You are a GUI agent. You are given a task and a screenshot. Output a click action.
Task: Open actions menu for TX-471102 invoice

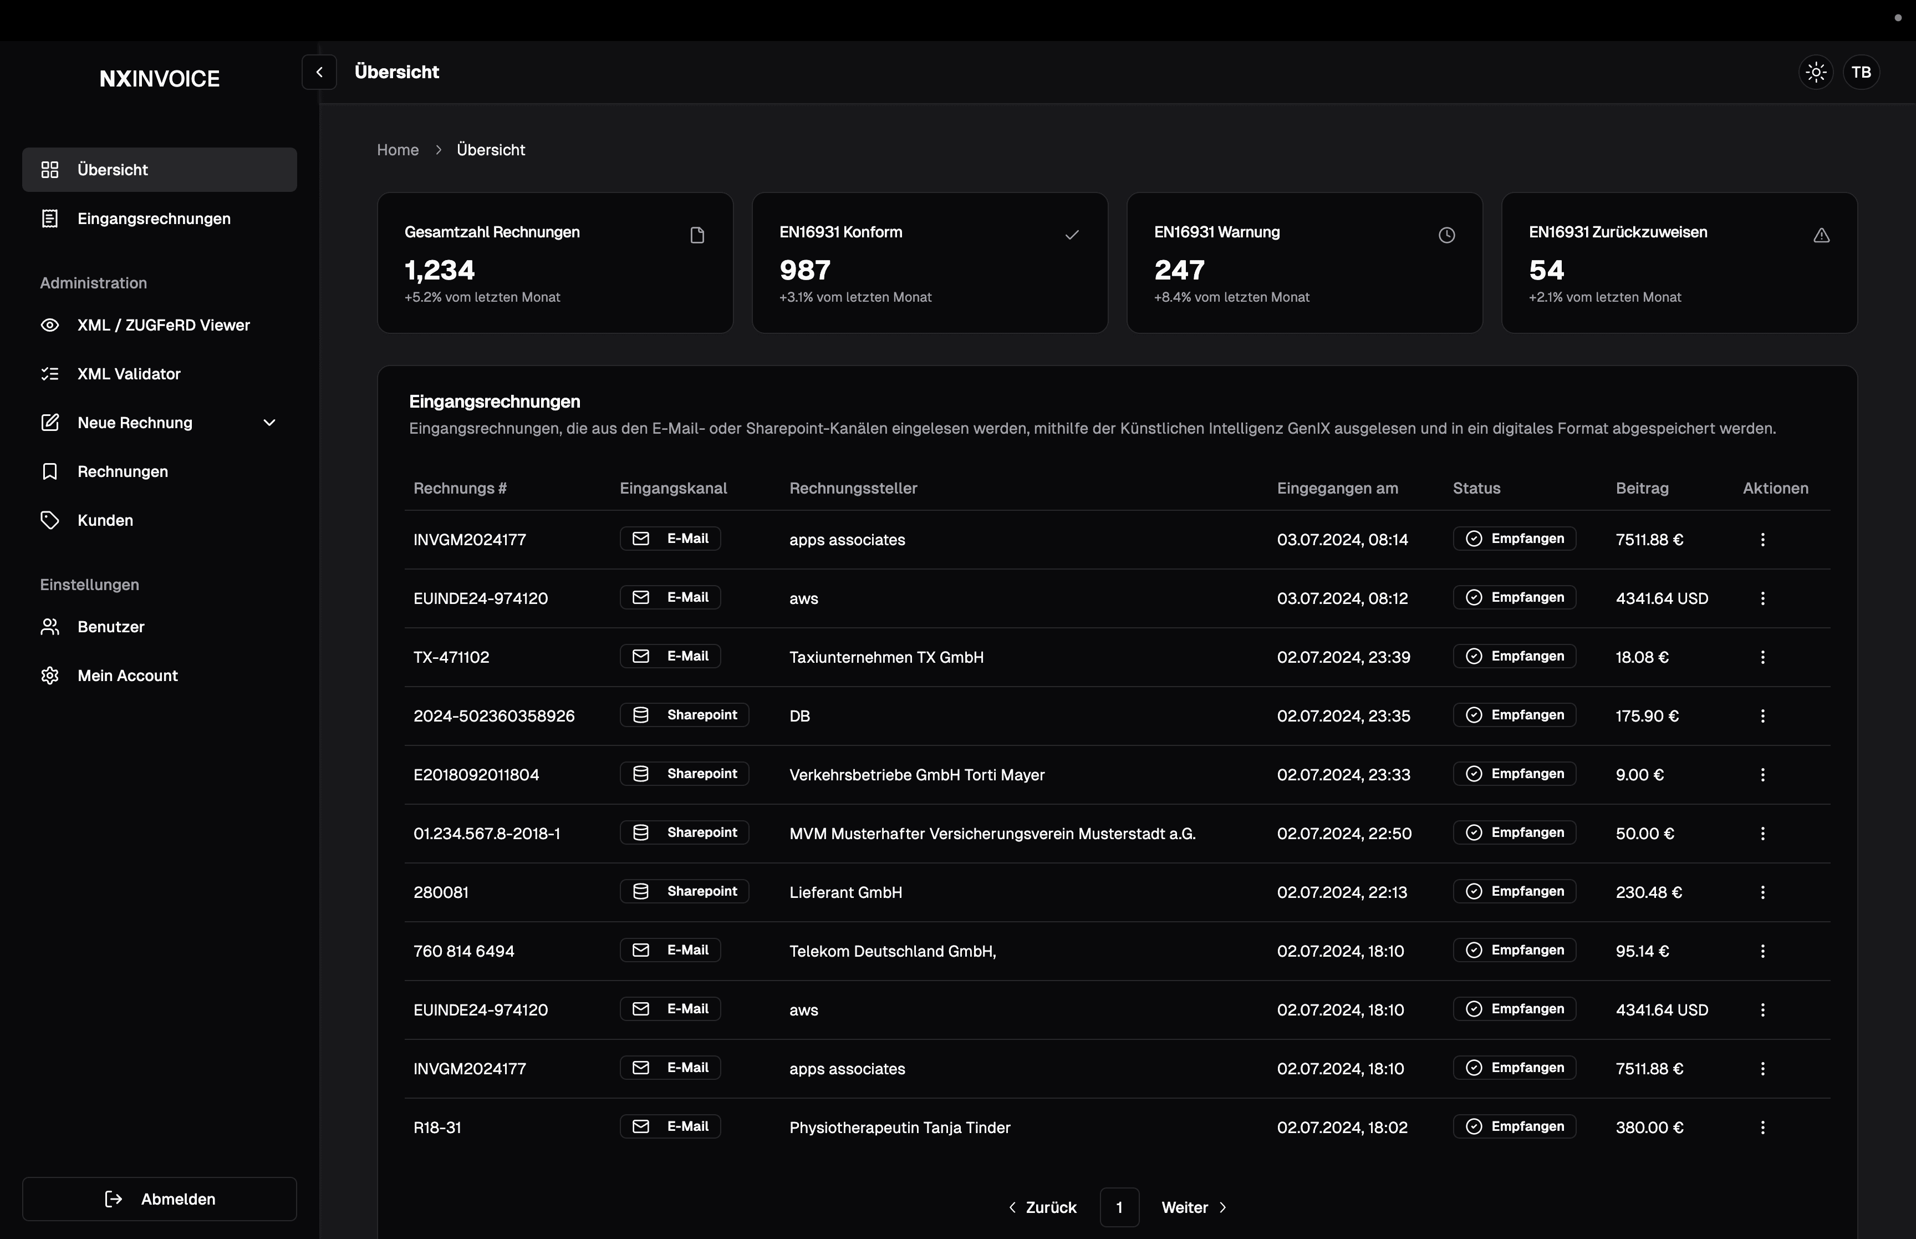pyautogui.click(x=1762, y=657)
